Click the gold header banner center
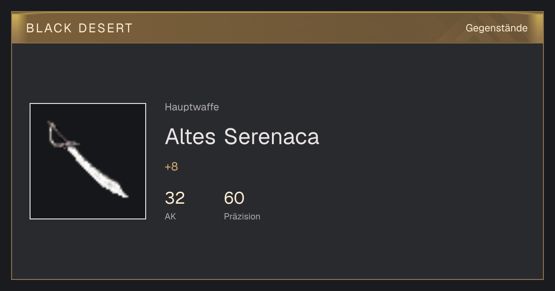 point(277,28)
